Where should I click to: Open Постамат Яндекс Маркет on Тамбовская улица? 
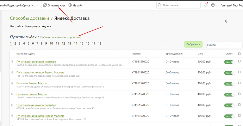coord(32,94)
